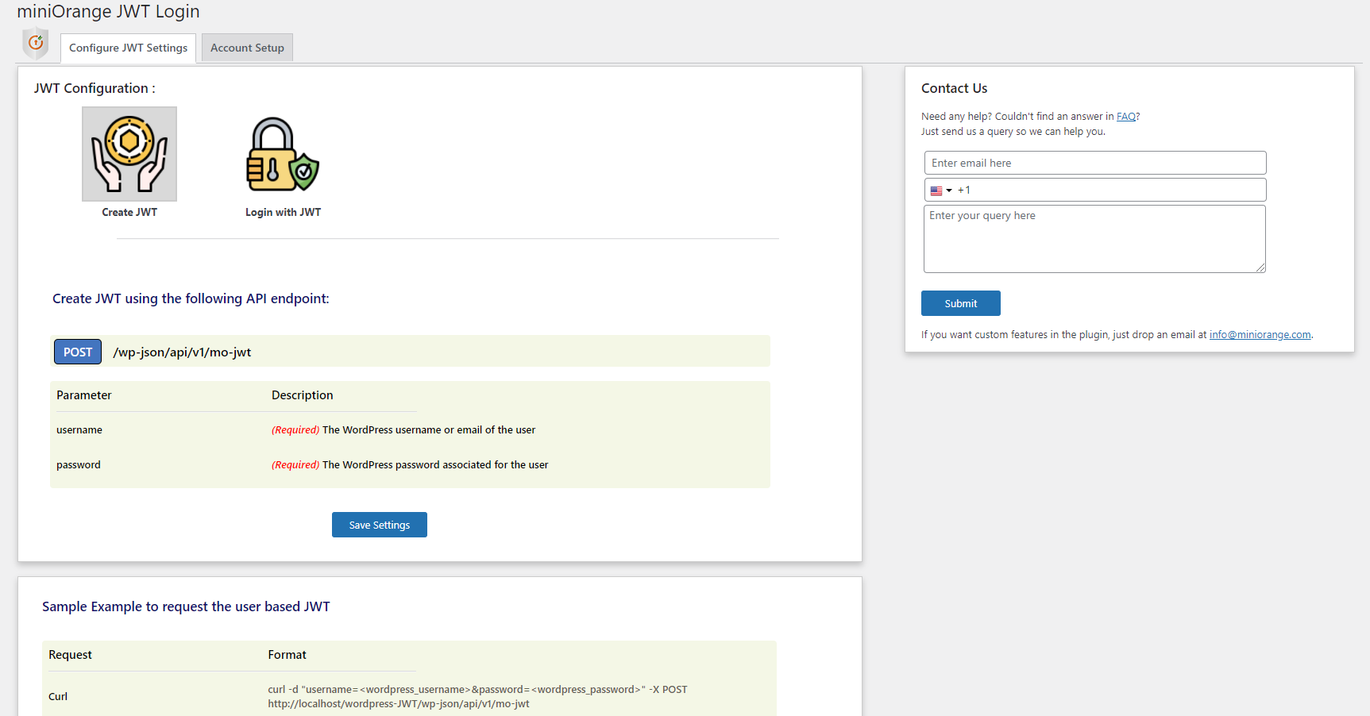Click the username parameter row
The image size is (1370, 716).
point(410,430)
